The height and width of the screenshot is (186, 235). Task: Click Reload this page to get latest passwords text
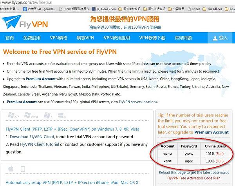(194, 173)
